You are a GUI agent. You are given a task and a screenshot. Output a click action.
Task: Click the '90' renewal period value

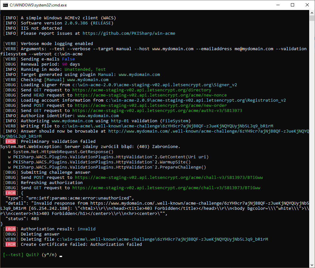pyautogui.click(x=65, y=64)
